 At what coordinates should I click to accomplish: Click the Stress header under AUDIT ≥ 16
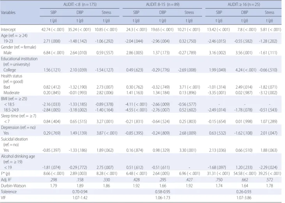(x=269, y=12)
